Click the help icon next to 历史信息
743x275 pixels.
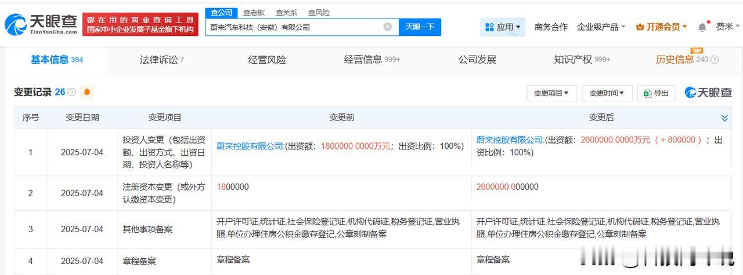[x=715, y=60]
